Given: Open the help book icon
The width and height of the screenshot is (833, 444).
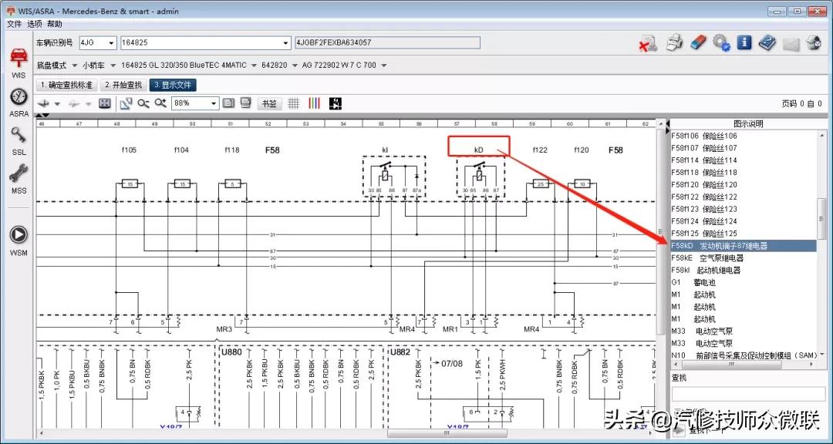Looking at the screenshot, I should pos(767,43).
